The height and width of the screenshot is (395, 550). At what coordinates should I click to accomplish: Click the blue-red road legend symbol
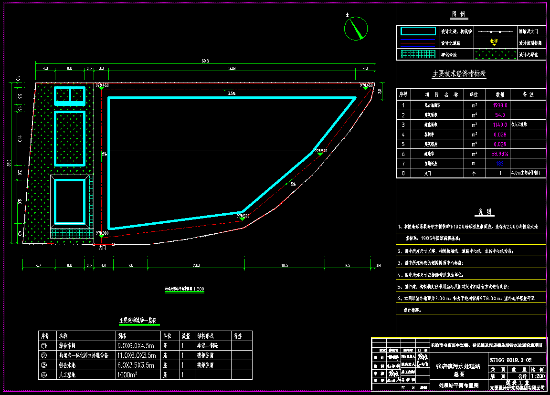pyautogui.click(x=418, y=43)
